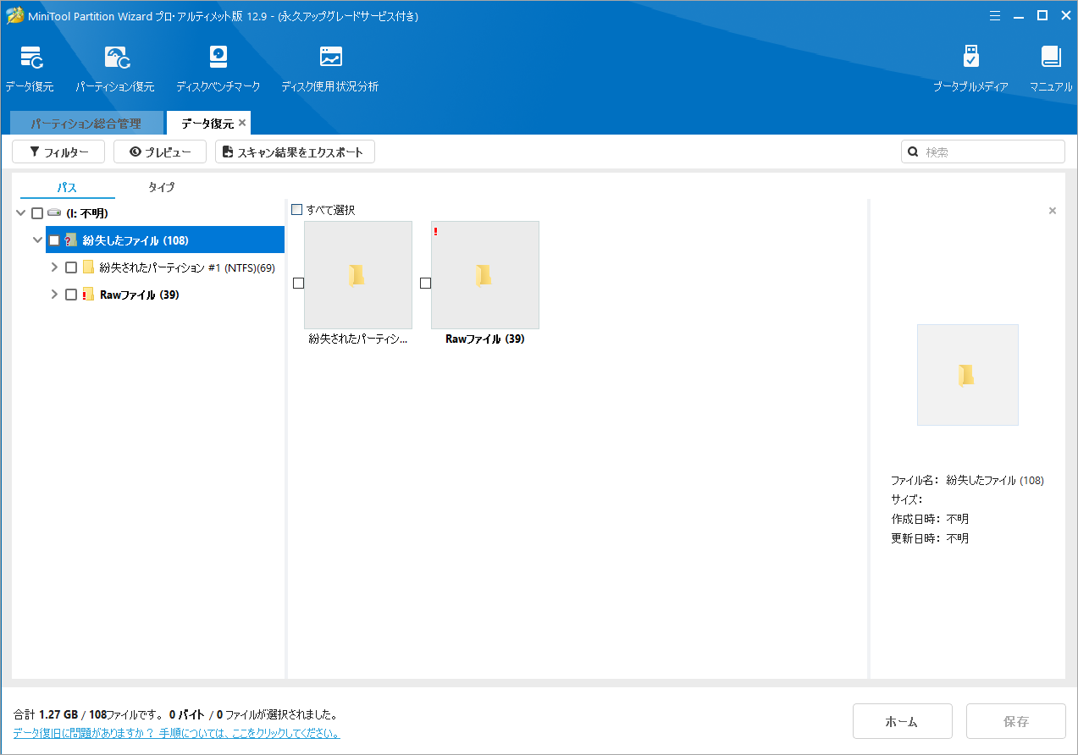The width and height of the screenshot is (1078, 755).
Task: Tick the 紛失したファイル (108) checkbox
Action: click(x=54, y=240)
